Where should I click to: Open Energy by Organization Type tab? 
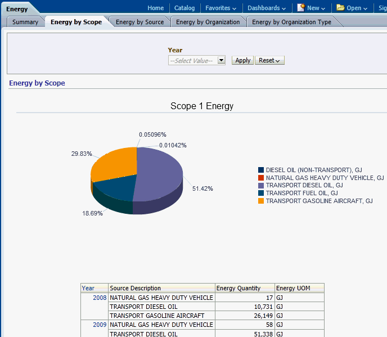pyautogui.click(x=291, y=22)
